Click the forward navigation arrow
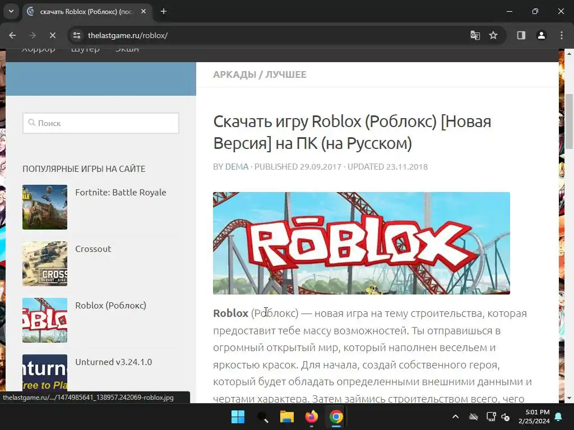574x430 pixels. click(33, 35)
